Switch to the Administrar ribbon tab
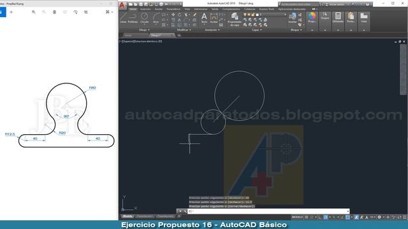This screenshot has height=229, width=408. click(201, 9)
